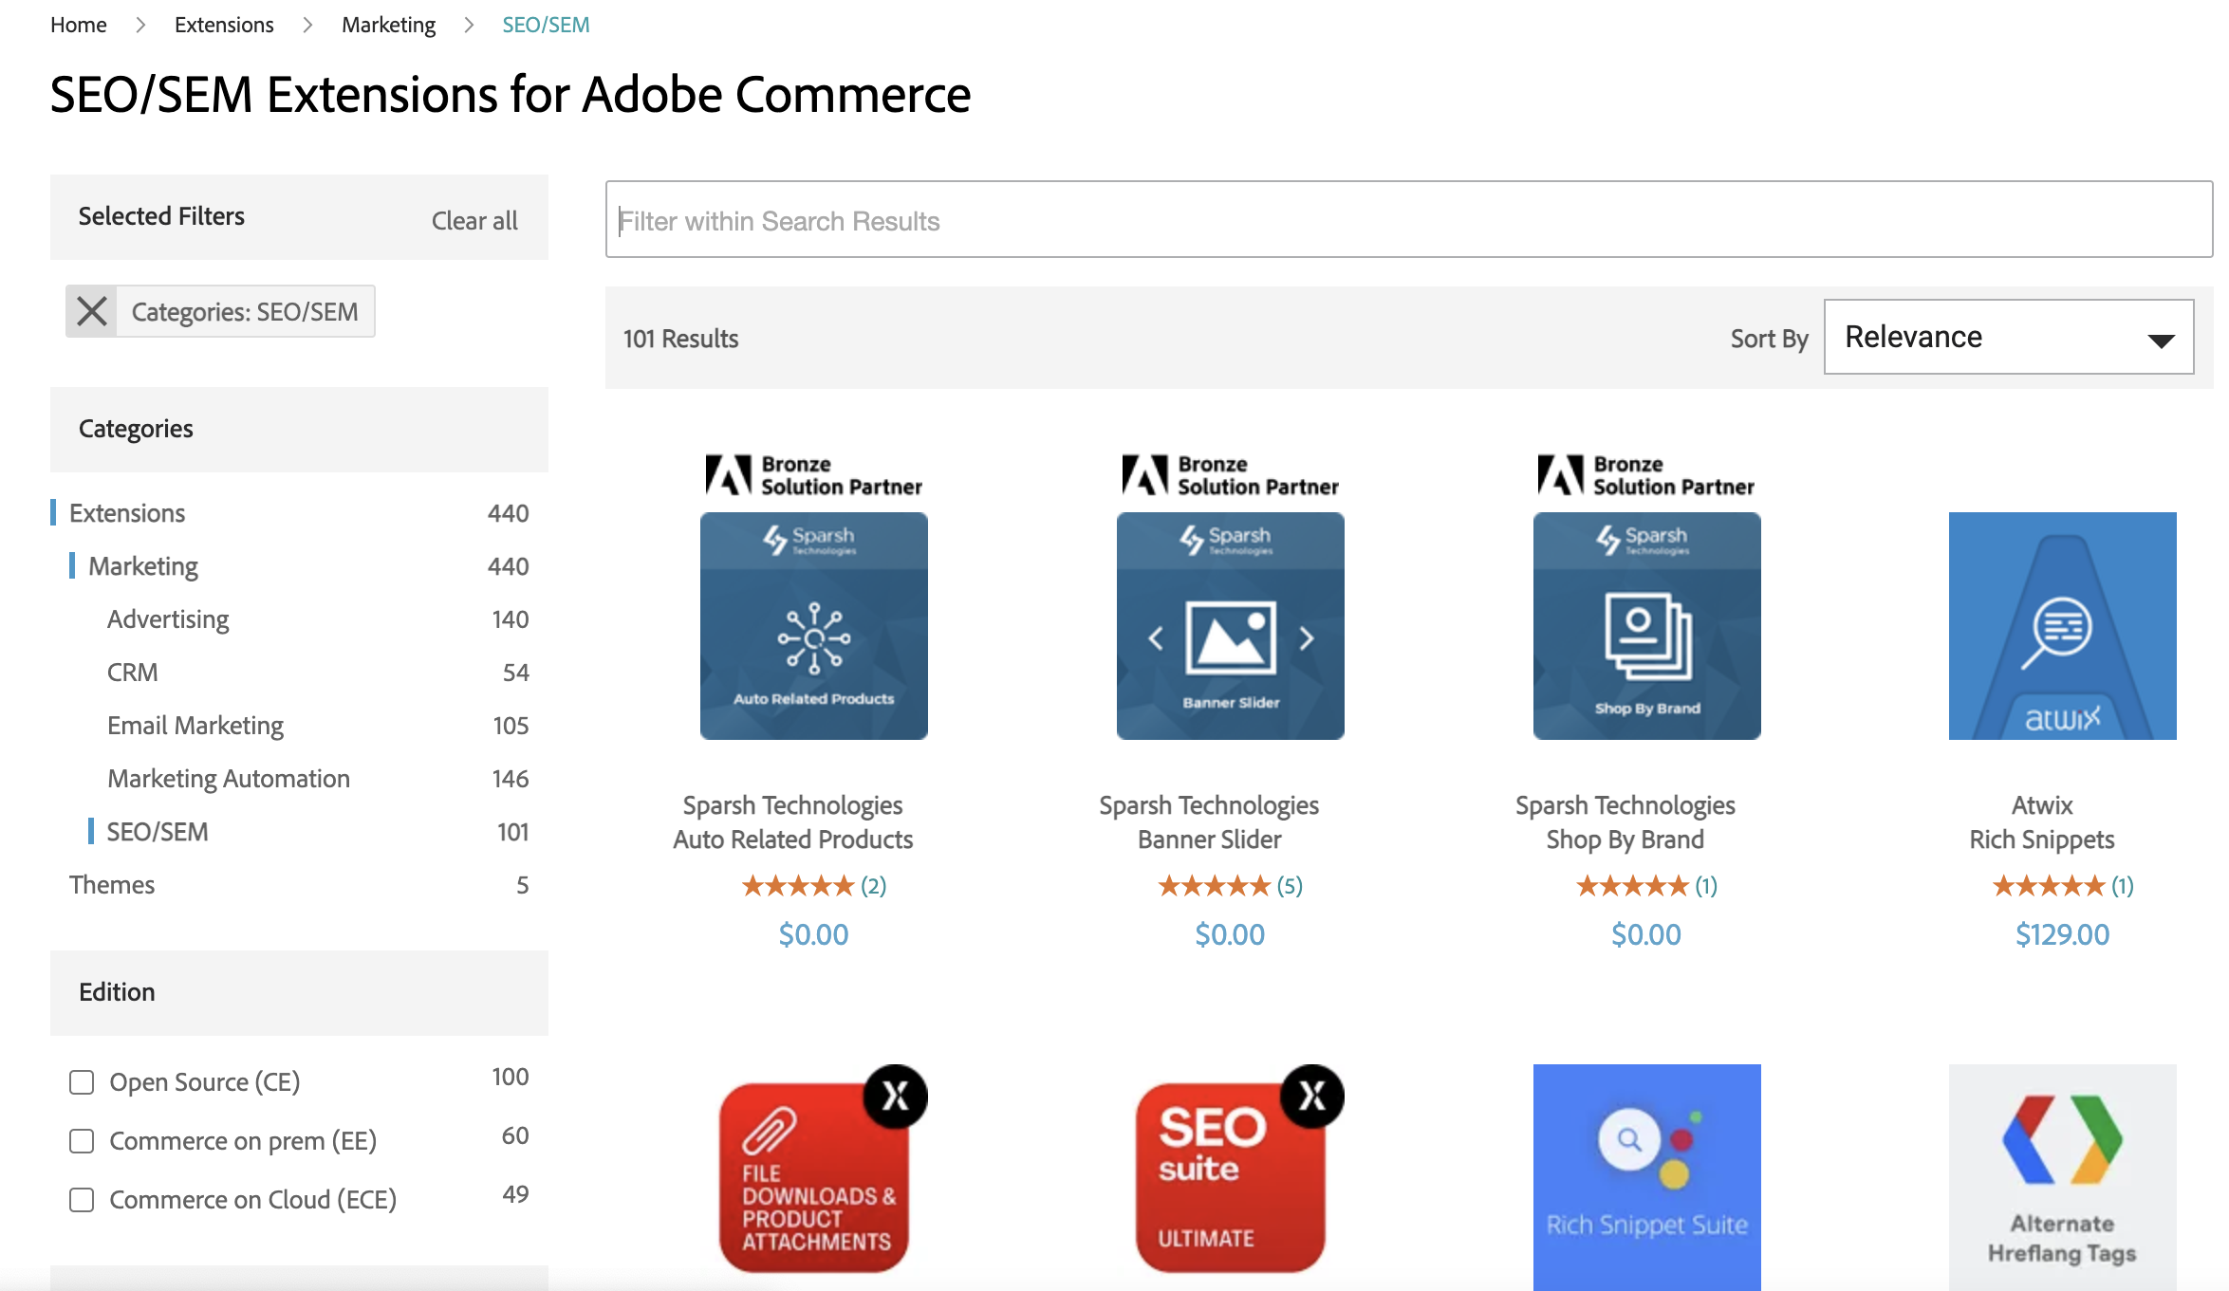Click the 101 Results count text
Viewport: 2229px width, 1291px height.
[x=680, y=339]
